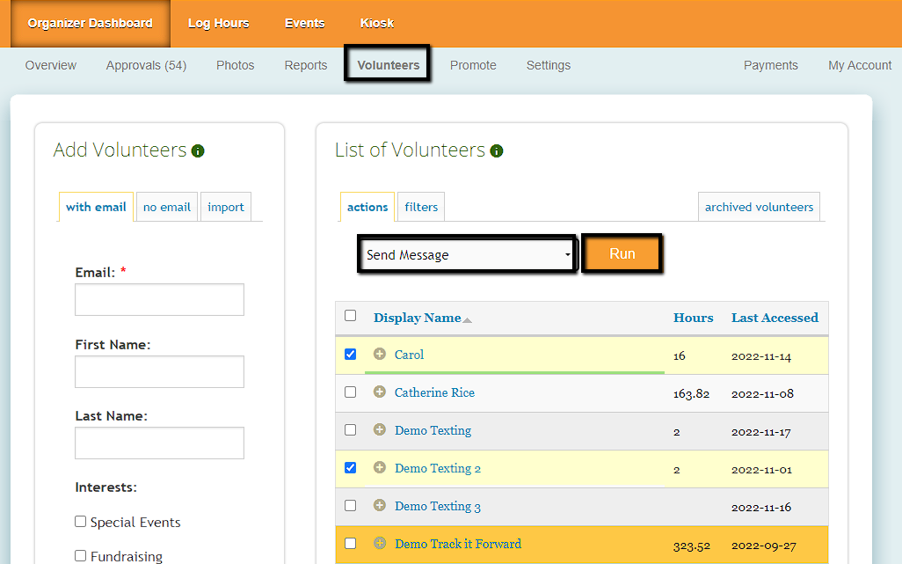Open the Reports menu item
The height and width of the screenshot is (564, 902).
tap(305, 65)
